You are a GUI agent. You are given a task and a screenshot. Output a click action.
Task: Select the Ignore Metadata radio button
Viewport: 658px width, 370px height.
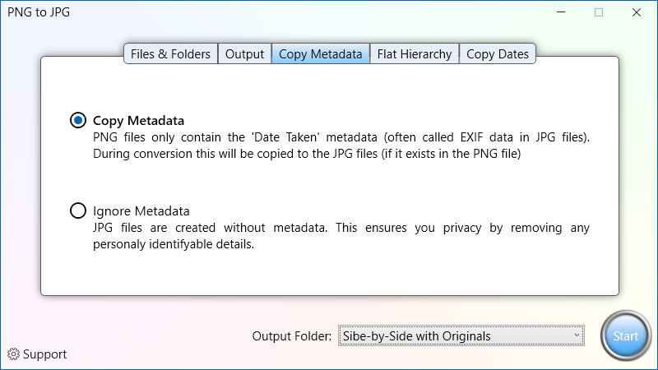78,210
